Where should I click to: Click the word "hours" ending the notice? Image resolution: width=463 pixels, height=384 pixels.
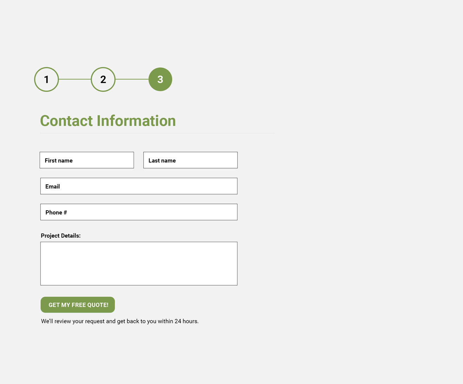[x=190, y=321]
